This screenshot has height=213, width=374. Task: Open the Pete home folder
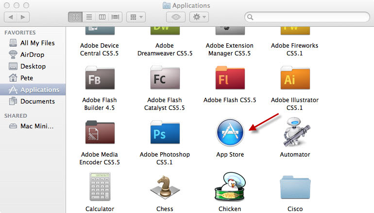[x=33, y=78]
